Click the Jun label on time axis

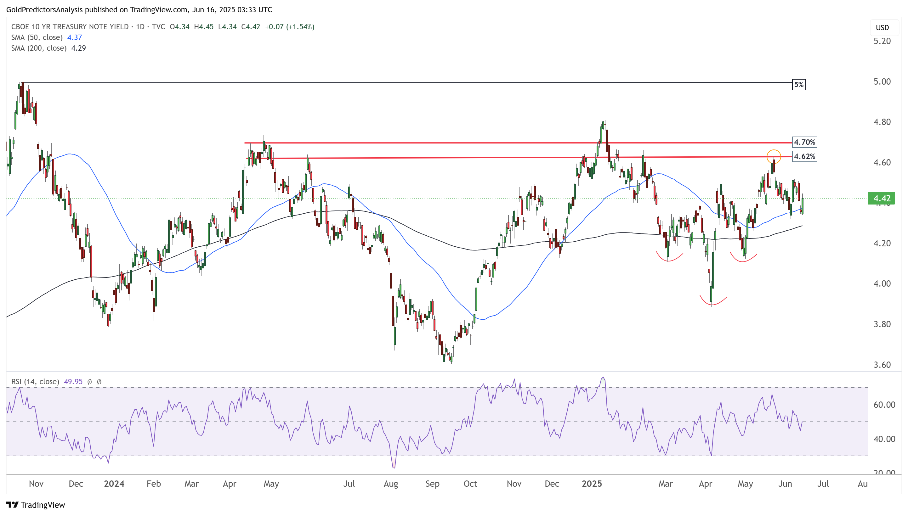(785, 484)
